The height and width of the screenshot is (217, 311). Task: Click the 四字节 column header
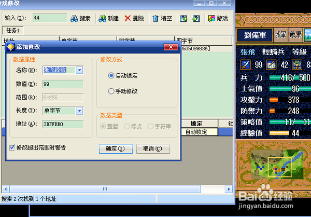point(203,40)
